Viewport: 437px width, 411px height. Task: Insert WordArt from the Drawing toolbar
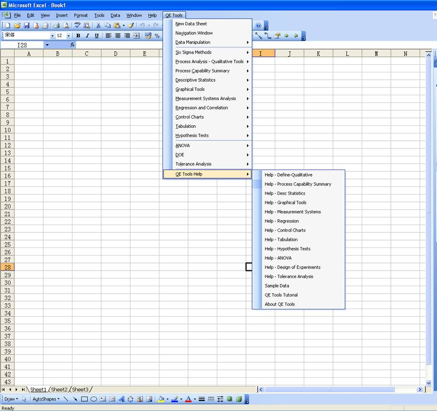pyautogui.click(x=121, y=399)
